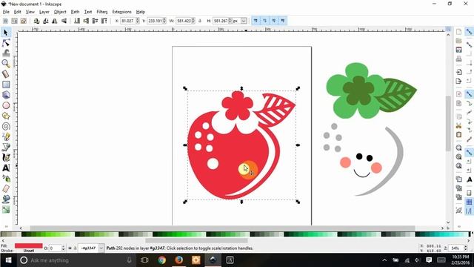
Task: Open the Extensions menu
Action: (121, 12)
